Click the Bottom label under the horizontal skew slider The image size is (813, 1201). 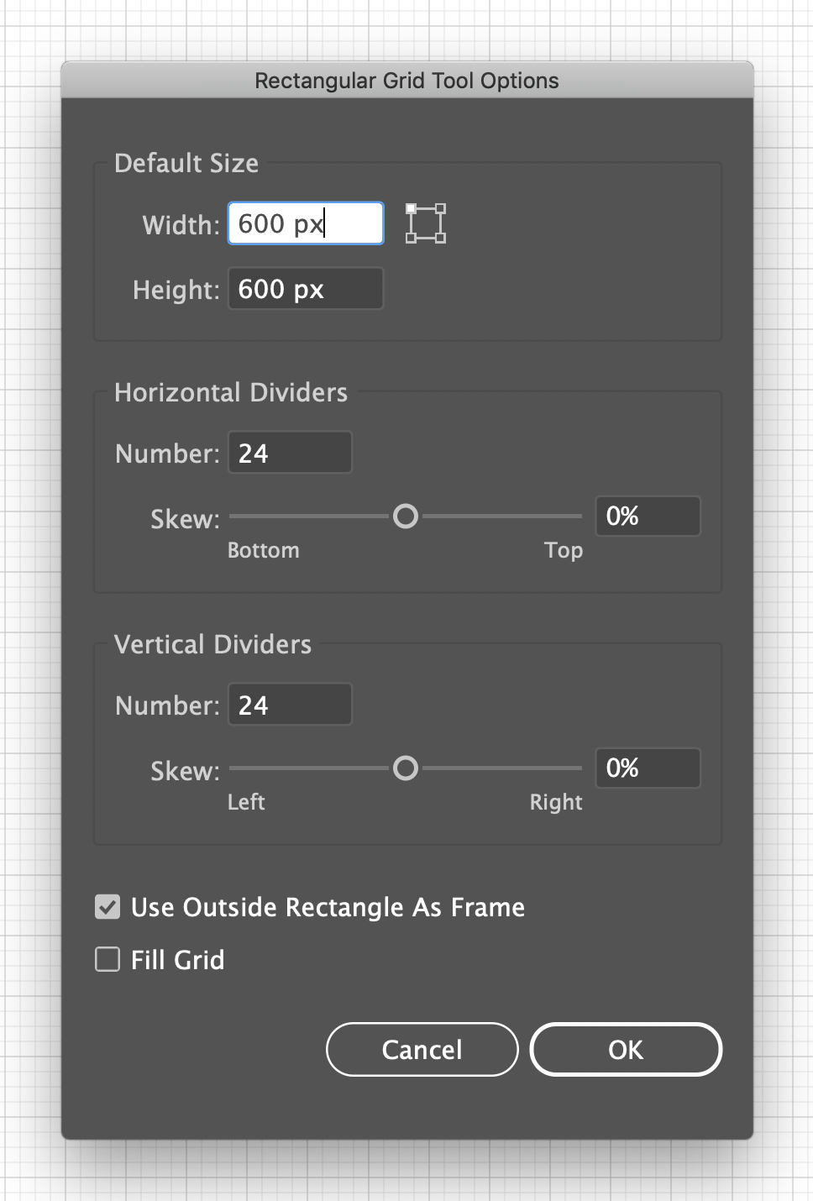pyautogui.click(x=263, y=550)
